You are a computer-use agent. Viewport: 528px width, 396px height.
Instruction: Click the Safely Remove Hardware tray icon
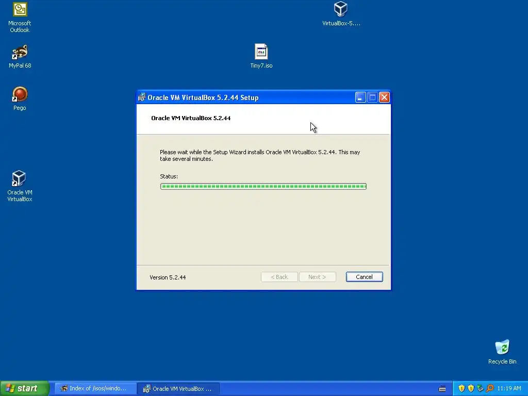(x=480, y=389)
